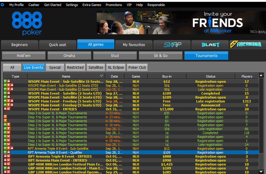Screen dimensions: 266x174
Task: Click the lock icon in the GBP 120K London Festival Opening row
Action: pyautogui.click(x=5, y=172)
